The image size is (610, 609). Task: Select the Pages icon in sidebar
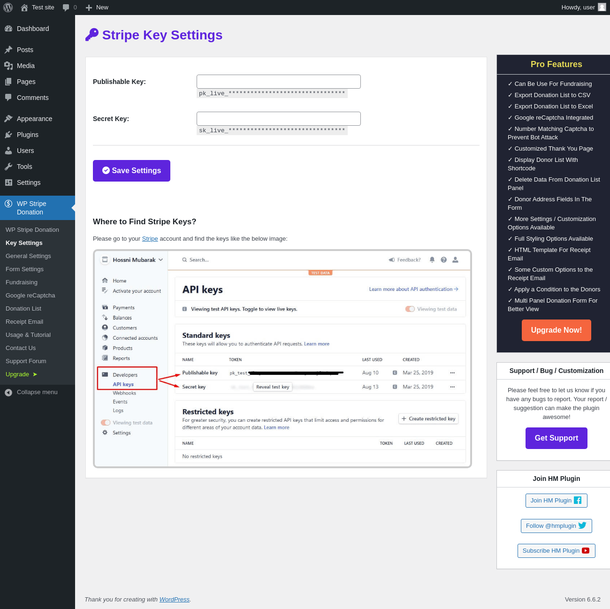click(8, 82)
